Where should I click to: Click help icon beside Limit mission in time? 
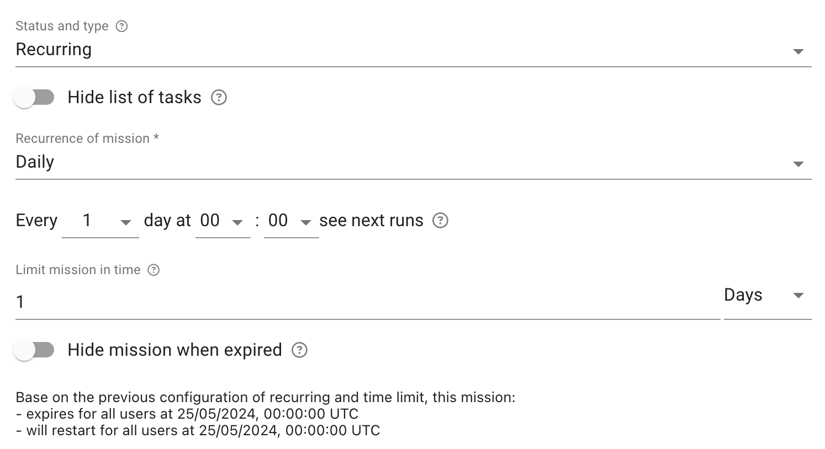coord(154,270)
